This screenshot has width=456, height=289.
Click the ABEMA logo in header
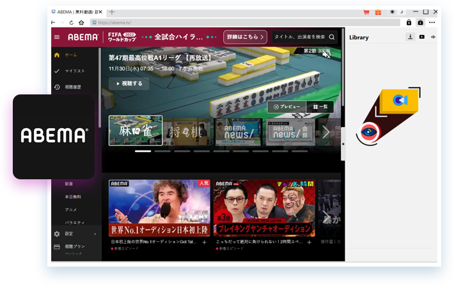click(x=83, y=37)
